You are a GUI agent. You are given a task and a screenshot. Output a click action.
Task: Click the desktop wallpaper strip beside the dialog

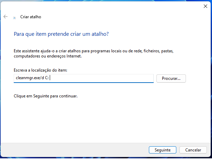211,82
